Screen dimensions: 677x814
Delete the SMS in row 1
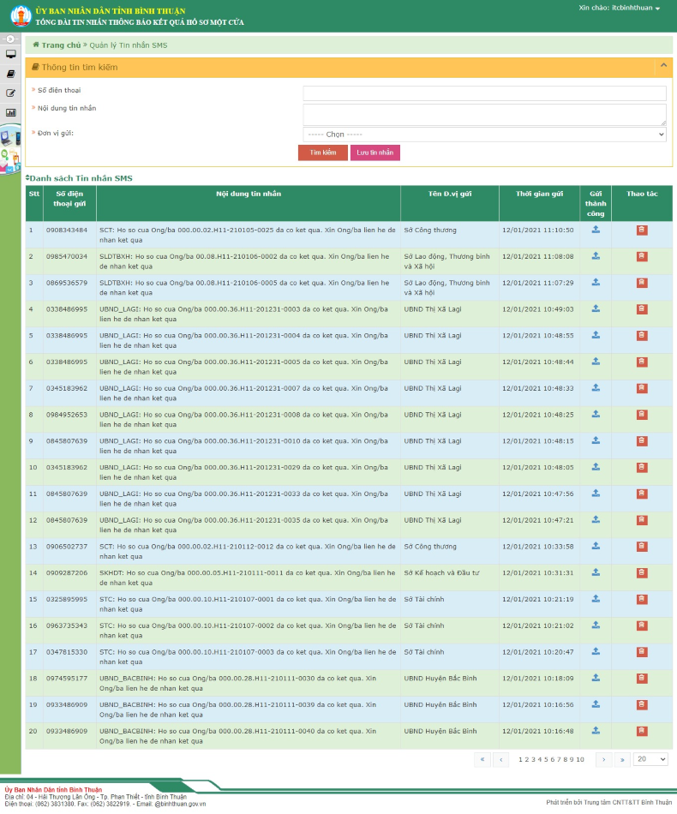coord(642,230)
